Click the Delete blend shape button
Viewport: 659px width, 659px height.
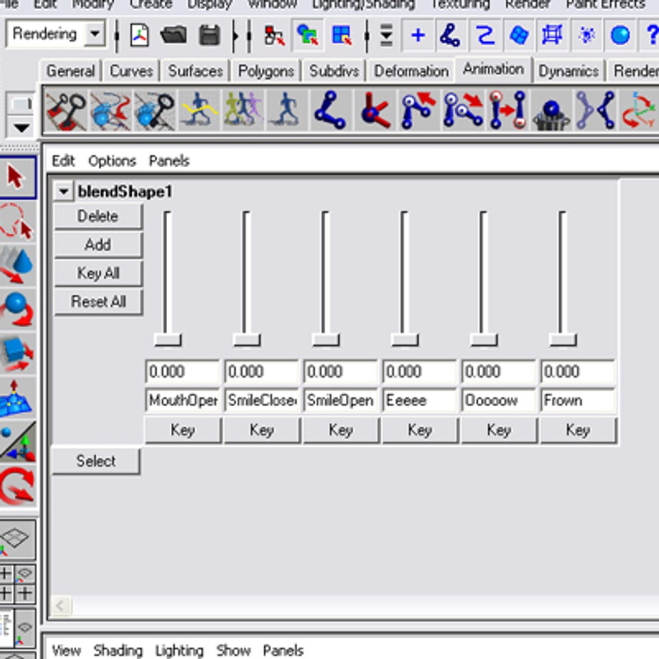tap(98, 217)
